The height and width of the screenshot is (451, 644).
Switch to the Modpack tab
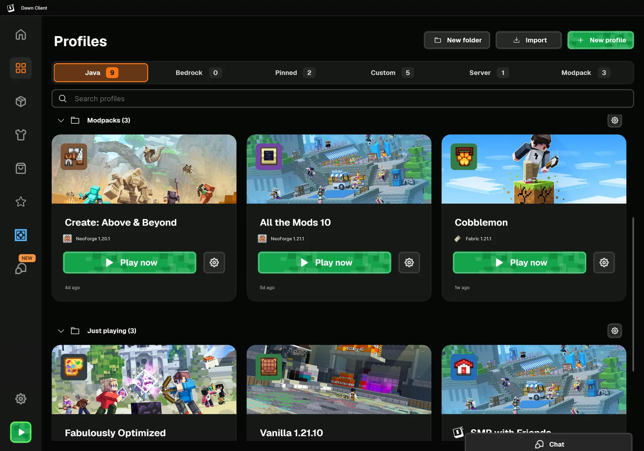(x=585, y=73)
